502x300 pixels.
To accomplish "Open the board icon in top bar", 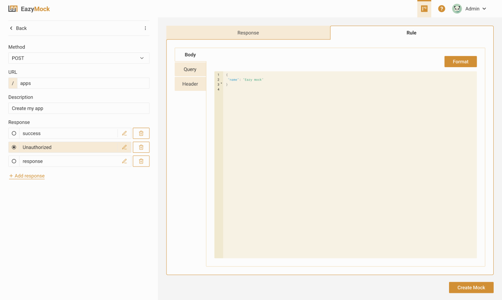I will click(424, 9).
